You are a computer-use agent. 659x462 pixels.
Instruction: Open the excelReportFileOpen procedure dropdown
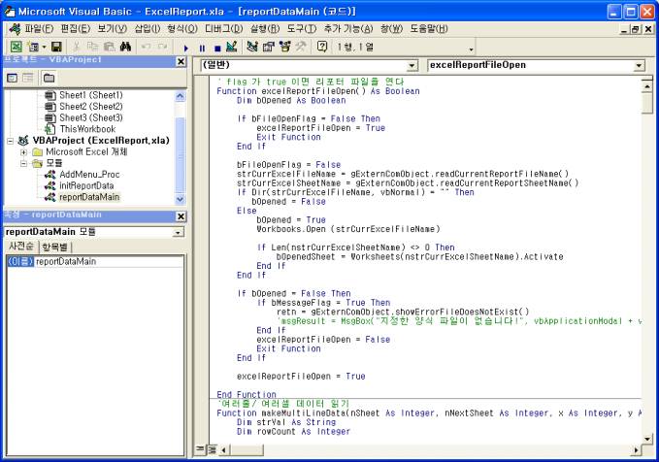[639, 66]
